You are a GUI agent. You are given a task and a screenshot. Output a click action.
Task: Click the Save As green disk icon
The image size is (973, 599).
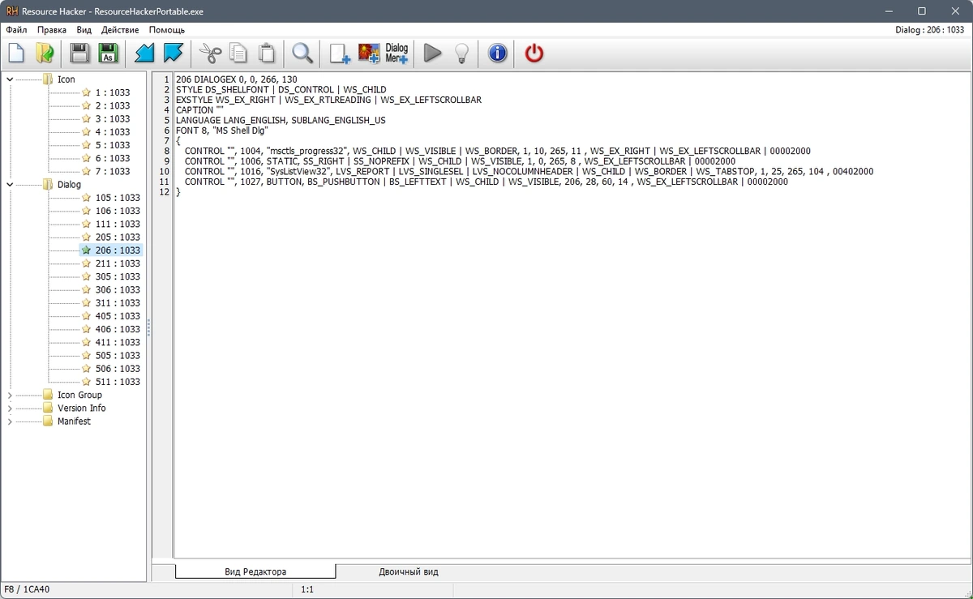108,53
